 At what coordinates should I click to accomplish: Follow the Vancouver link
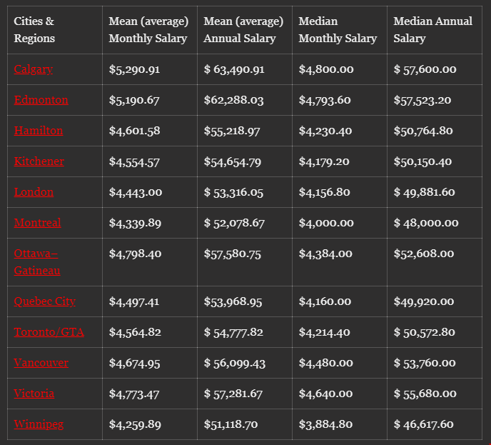(x=41, y=363)
